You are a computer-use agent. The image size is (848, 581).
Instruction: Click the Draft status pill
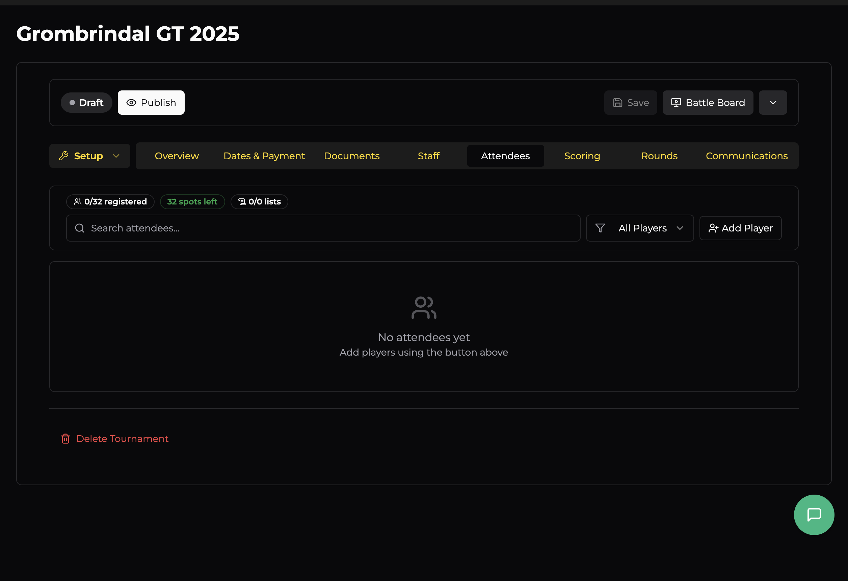click(x=86, y=103)
